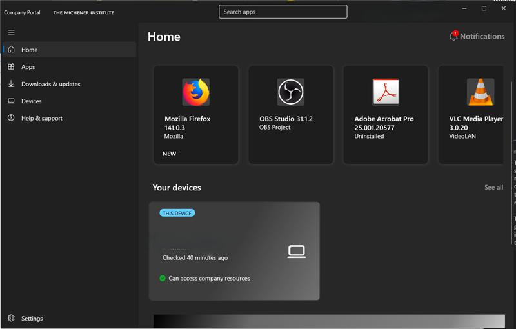This screenshot has width=516, height=329.
Task: Open Downloads & updates page
Action: (x=50, y=84)
